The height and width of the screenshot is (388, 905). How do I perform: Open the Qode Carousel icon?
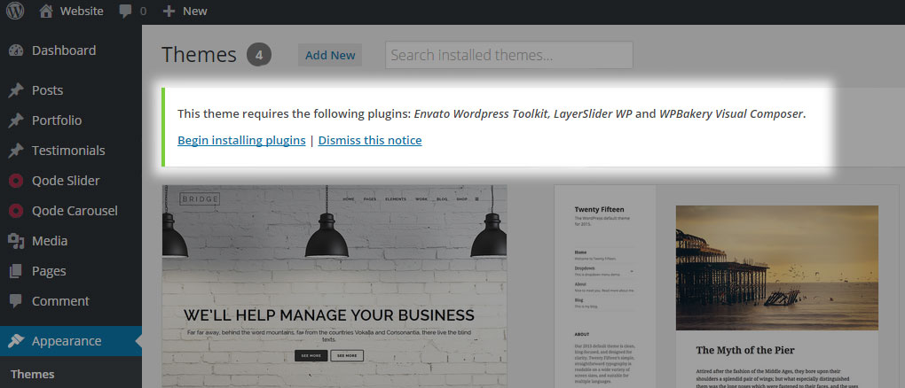(x=16, y=211)
